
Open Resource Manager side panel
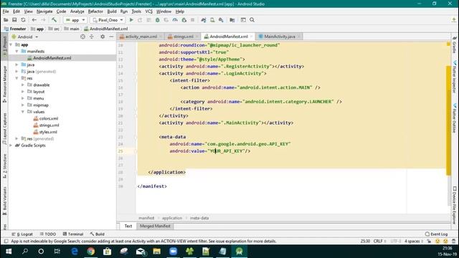(4, 84)
